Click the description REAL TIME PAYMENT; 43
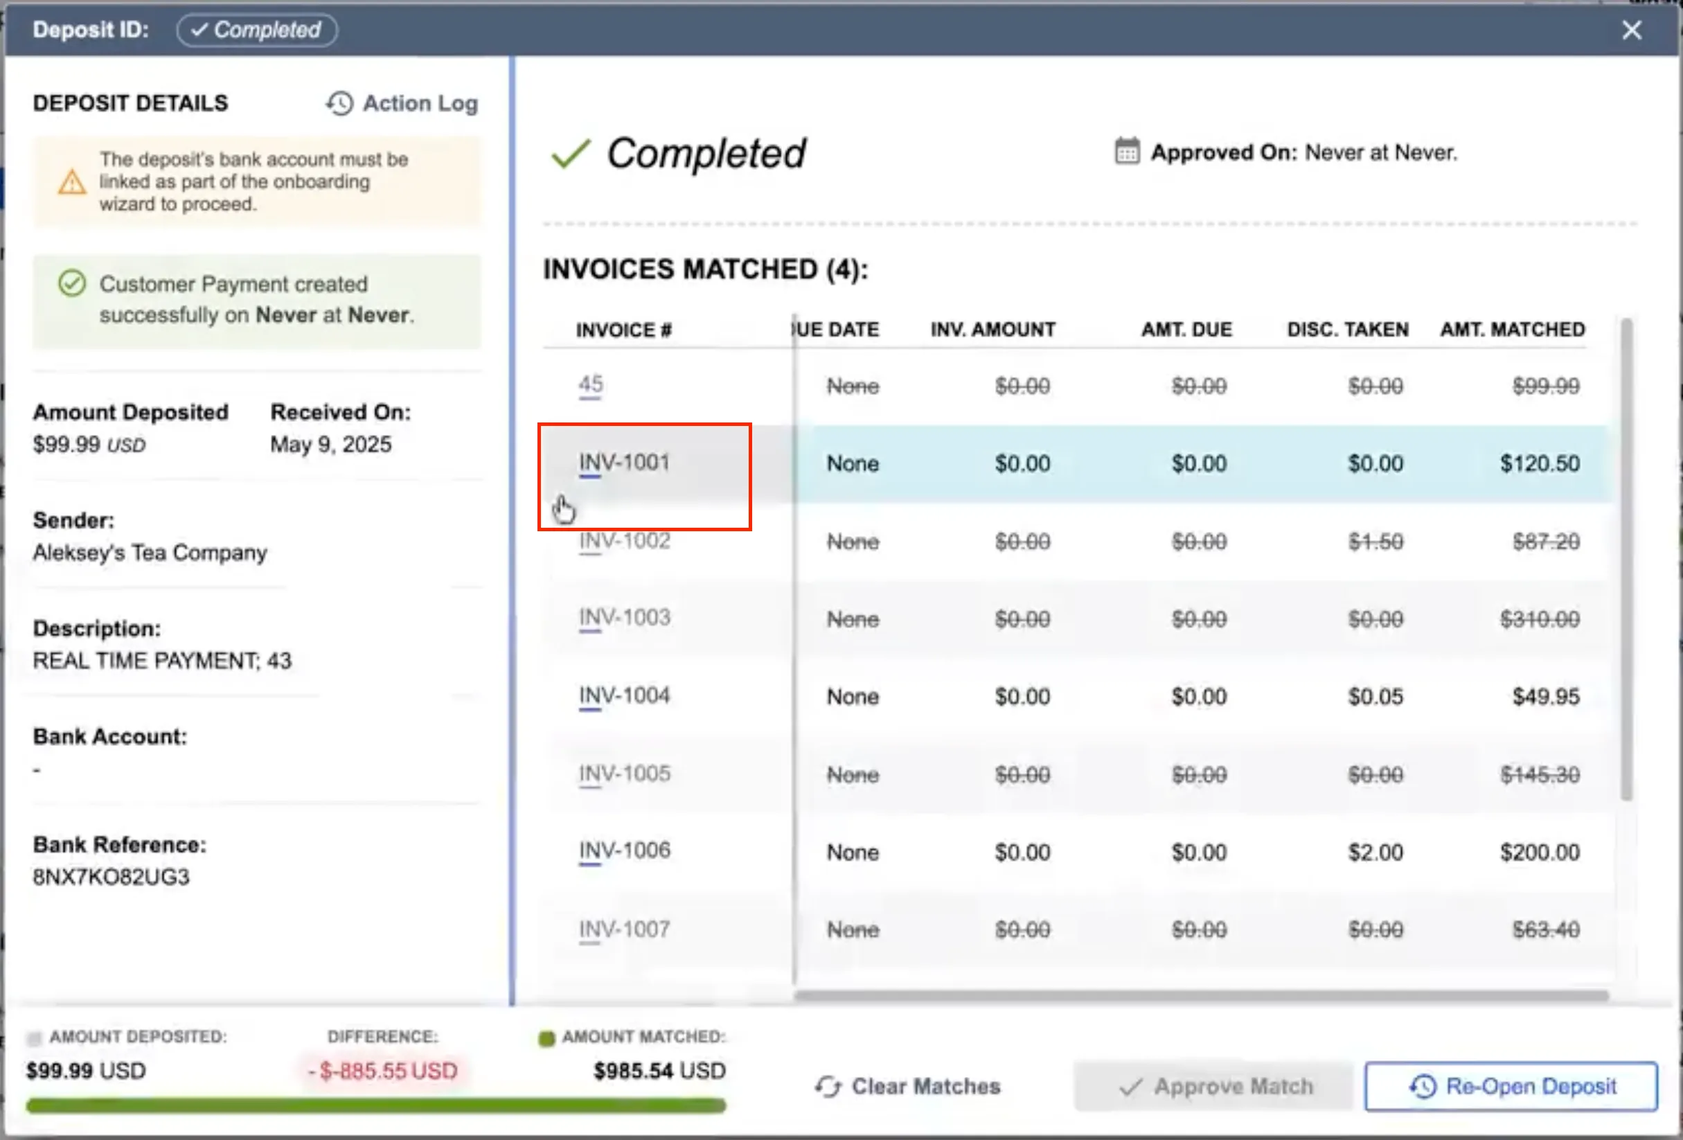Image resolution: width=1683 pixels, height=1140 pixels. (162, 661)
